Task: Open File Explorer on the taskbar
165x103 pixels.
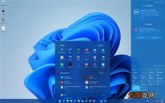Action: pyautogui.click(x=79, y=101)
